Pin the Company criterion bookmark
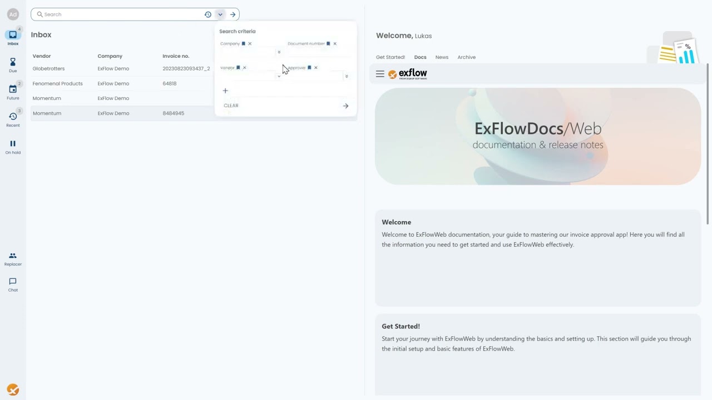 [x=243, y=44]
